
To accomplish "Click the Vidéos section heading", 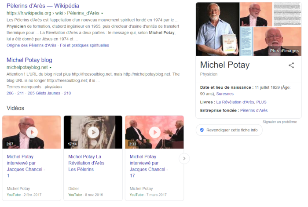I will (x=15, y=108).
